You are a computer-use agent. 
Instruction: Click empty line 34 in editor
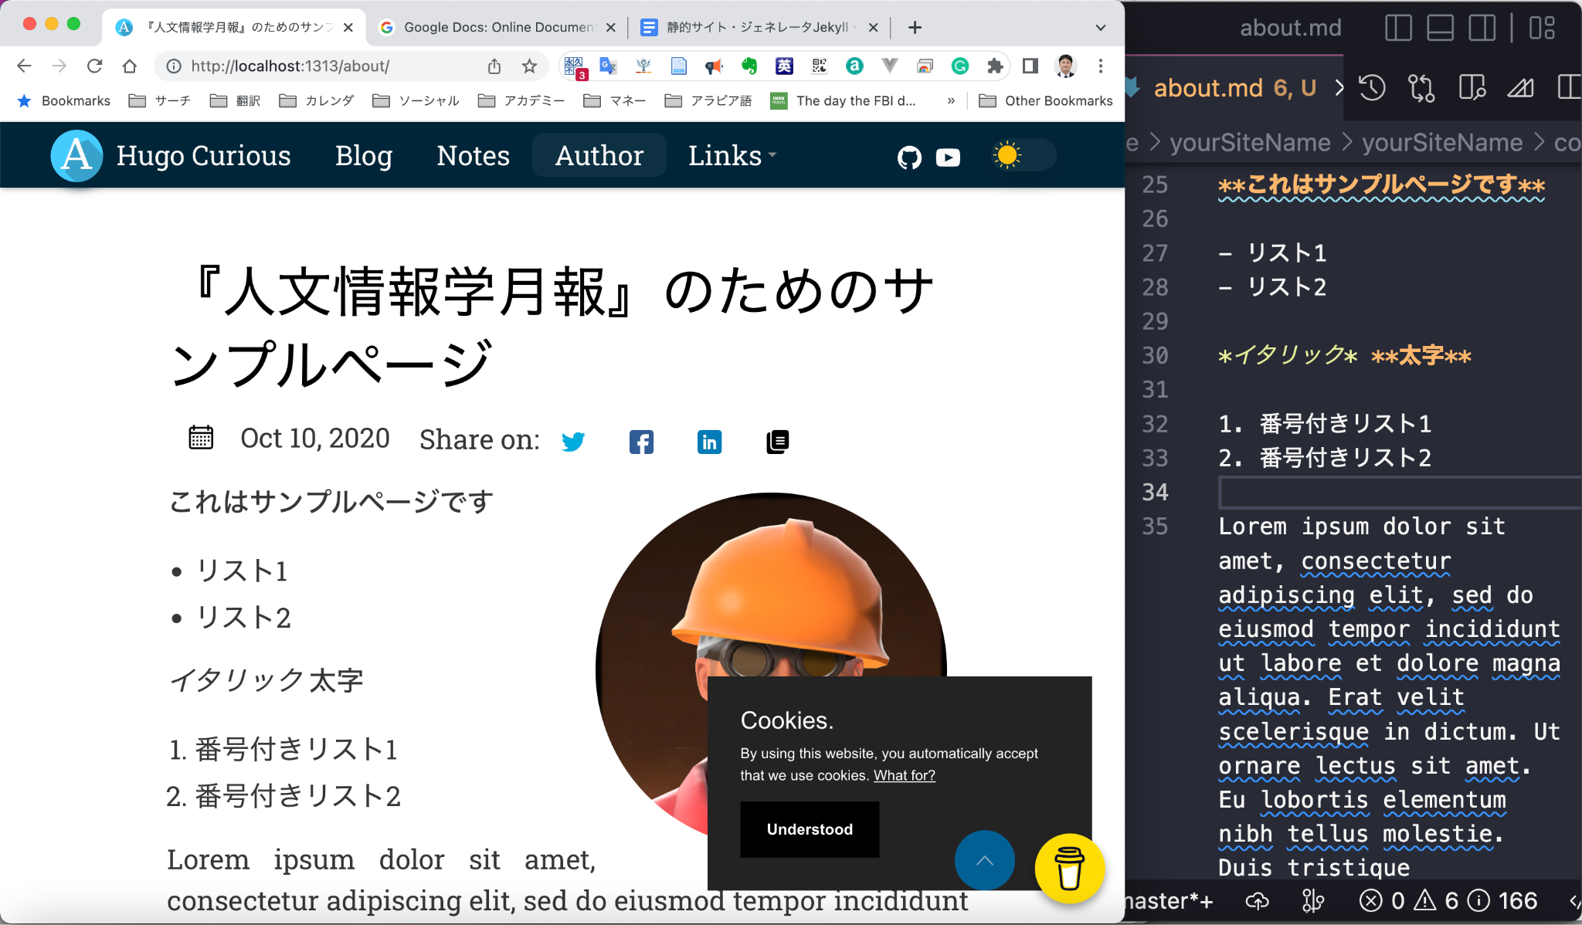(x=1400, y=492)
